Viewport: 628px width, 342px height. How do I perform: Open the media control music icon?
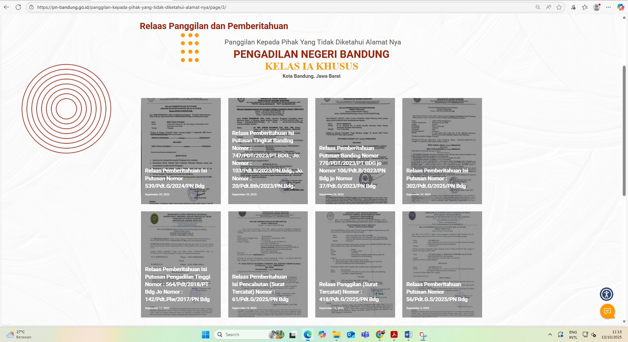tap(573, 7)
